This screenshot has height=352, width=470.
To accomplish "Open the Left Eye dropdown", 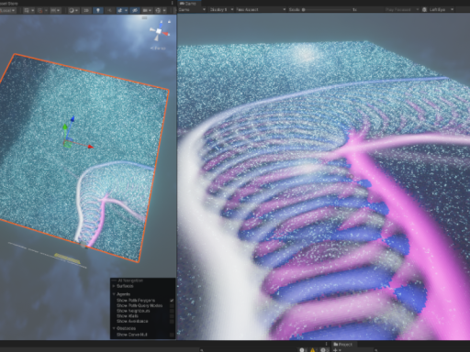I will [x=441, y=10].
